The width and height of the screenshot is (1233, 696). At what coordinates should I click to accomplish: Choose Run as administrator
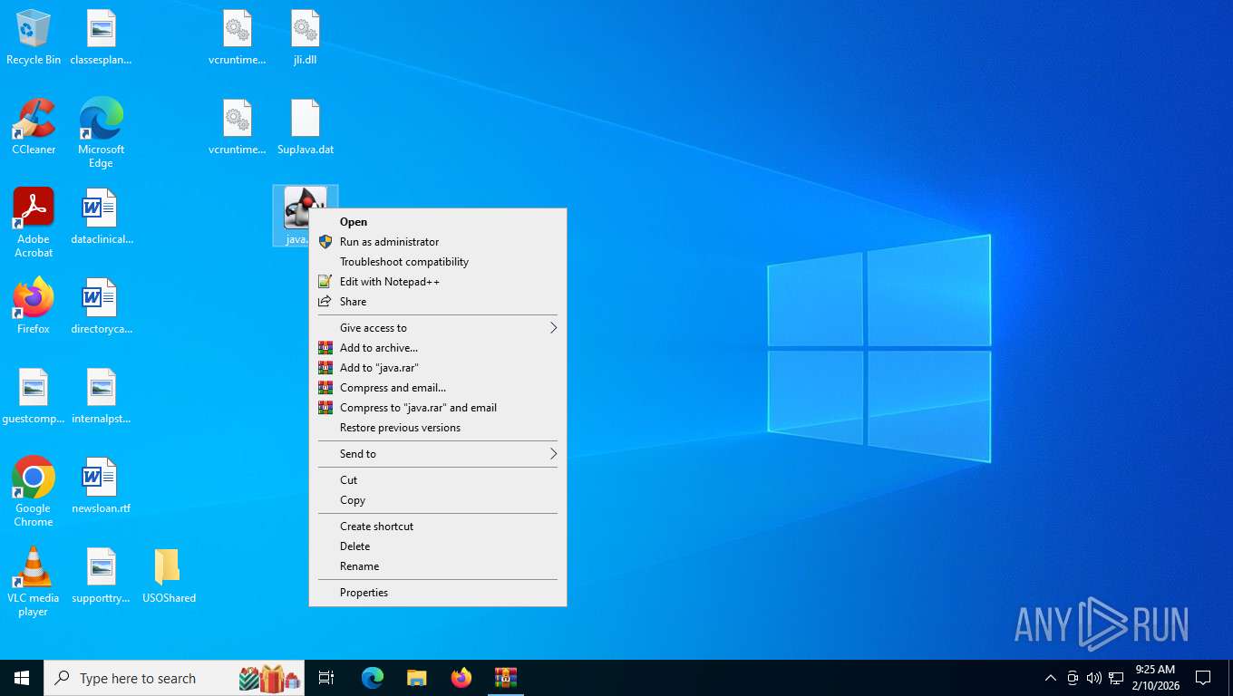pos(438,242)
